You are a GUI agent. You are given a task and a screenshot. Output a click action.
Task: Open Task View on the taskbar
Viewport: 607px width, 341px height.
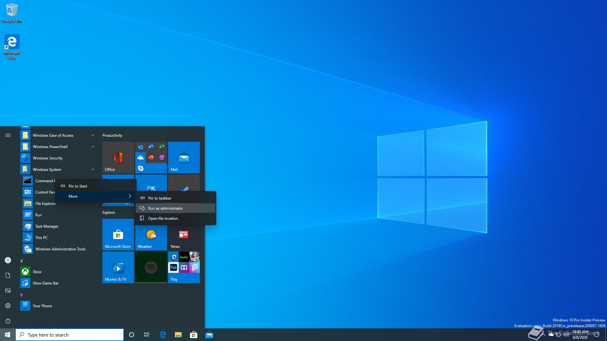[147, 335]
